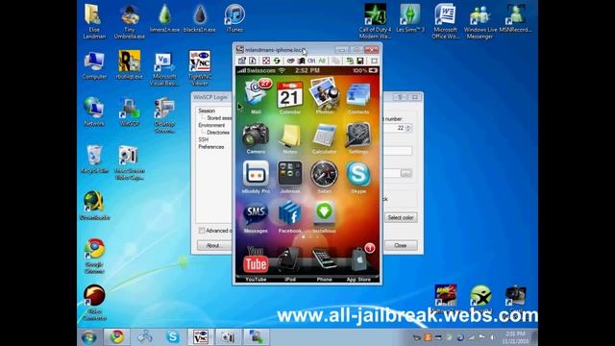
Task: Open the limera1n.exe desktop icon
Action: (x=164, y=17)
